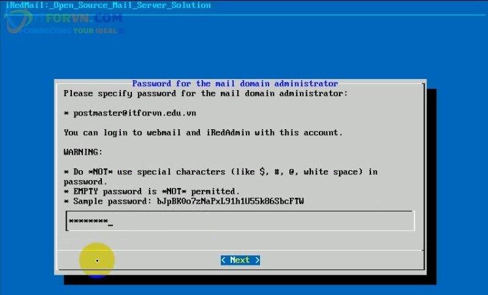
Task: Click inside the password input field
Action: tap(240, 221)
